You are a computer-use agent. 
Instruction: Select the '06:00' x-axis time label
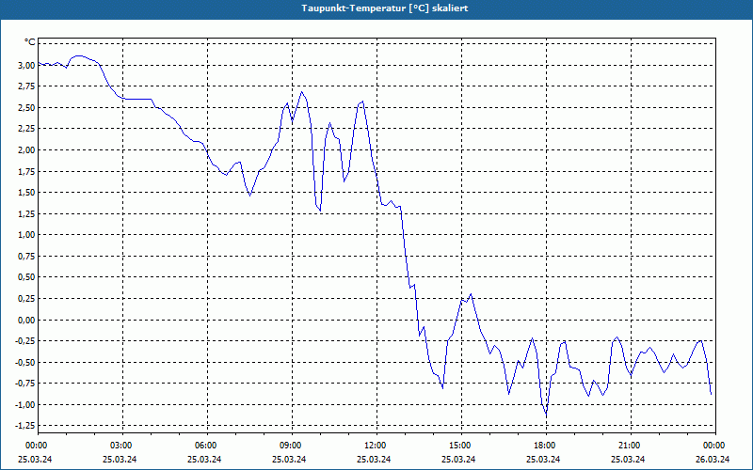[x=205, y=446]
